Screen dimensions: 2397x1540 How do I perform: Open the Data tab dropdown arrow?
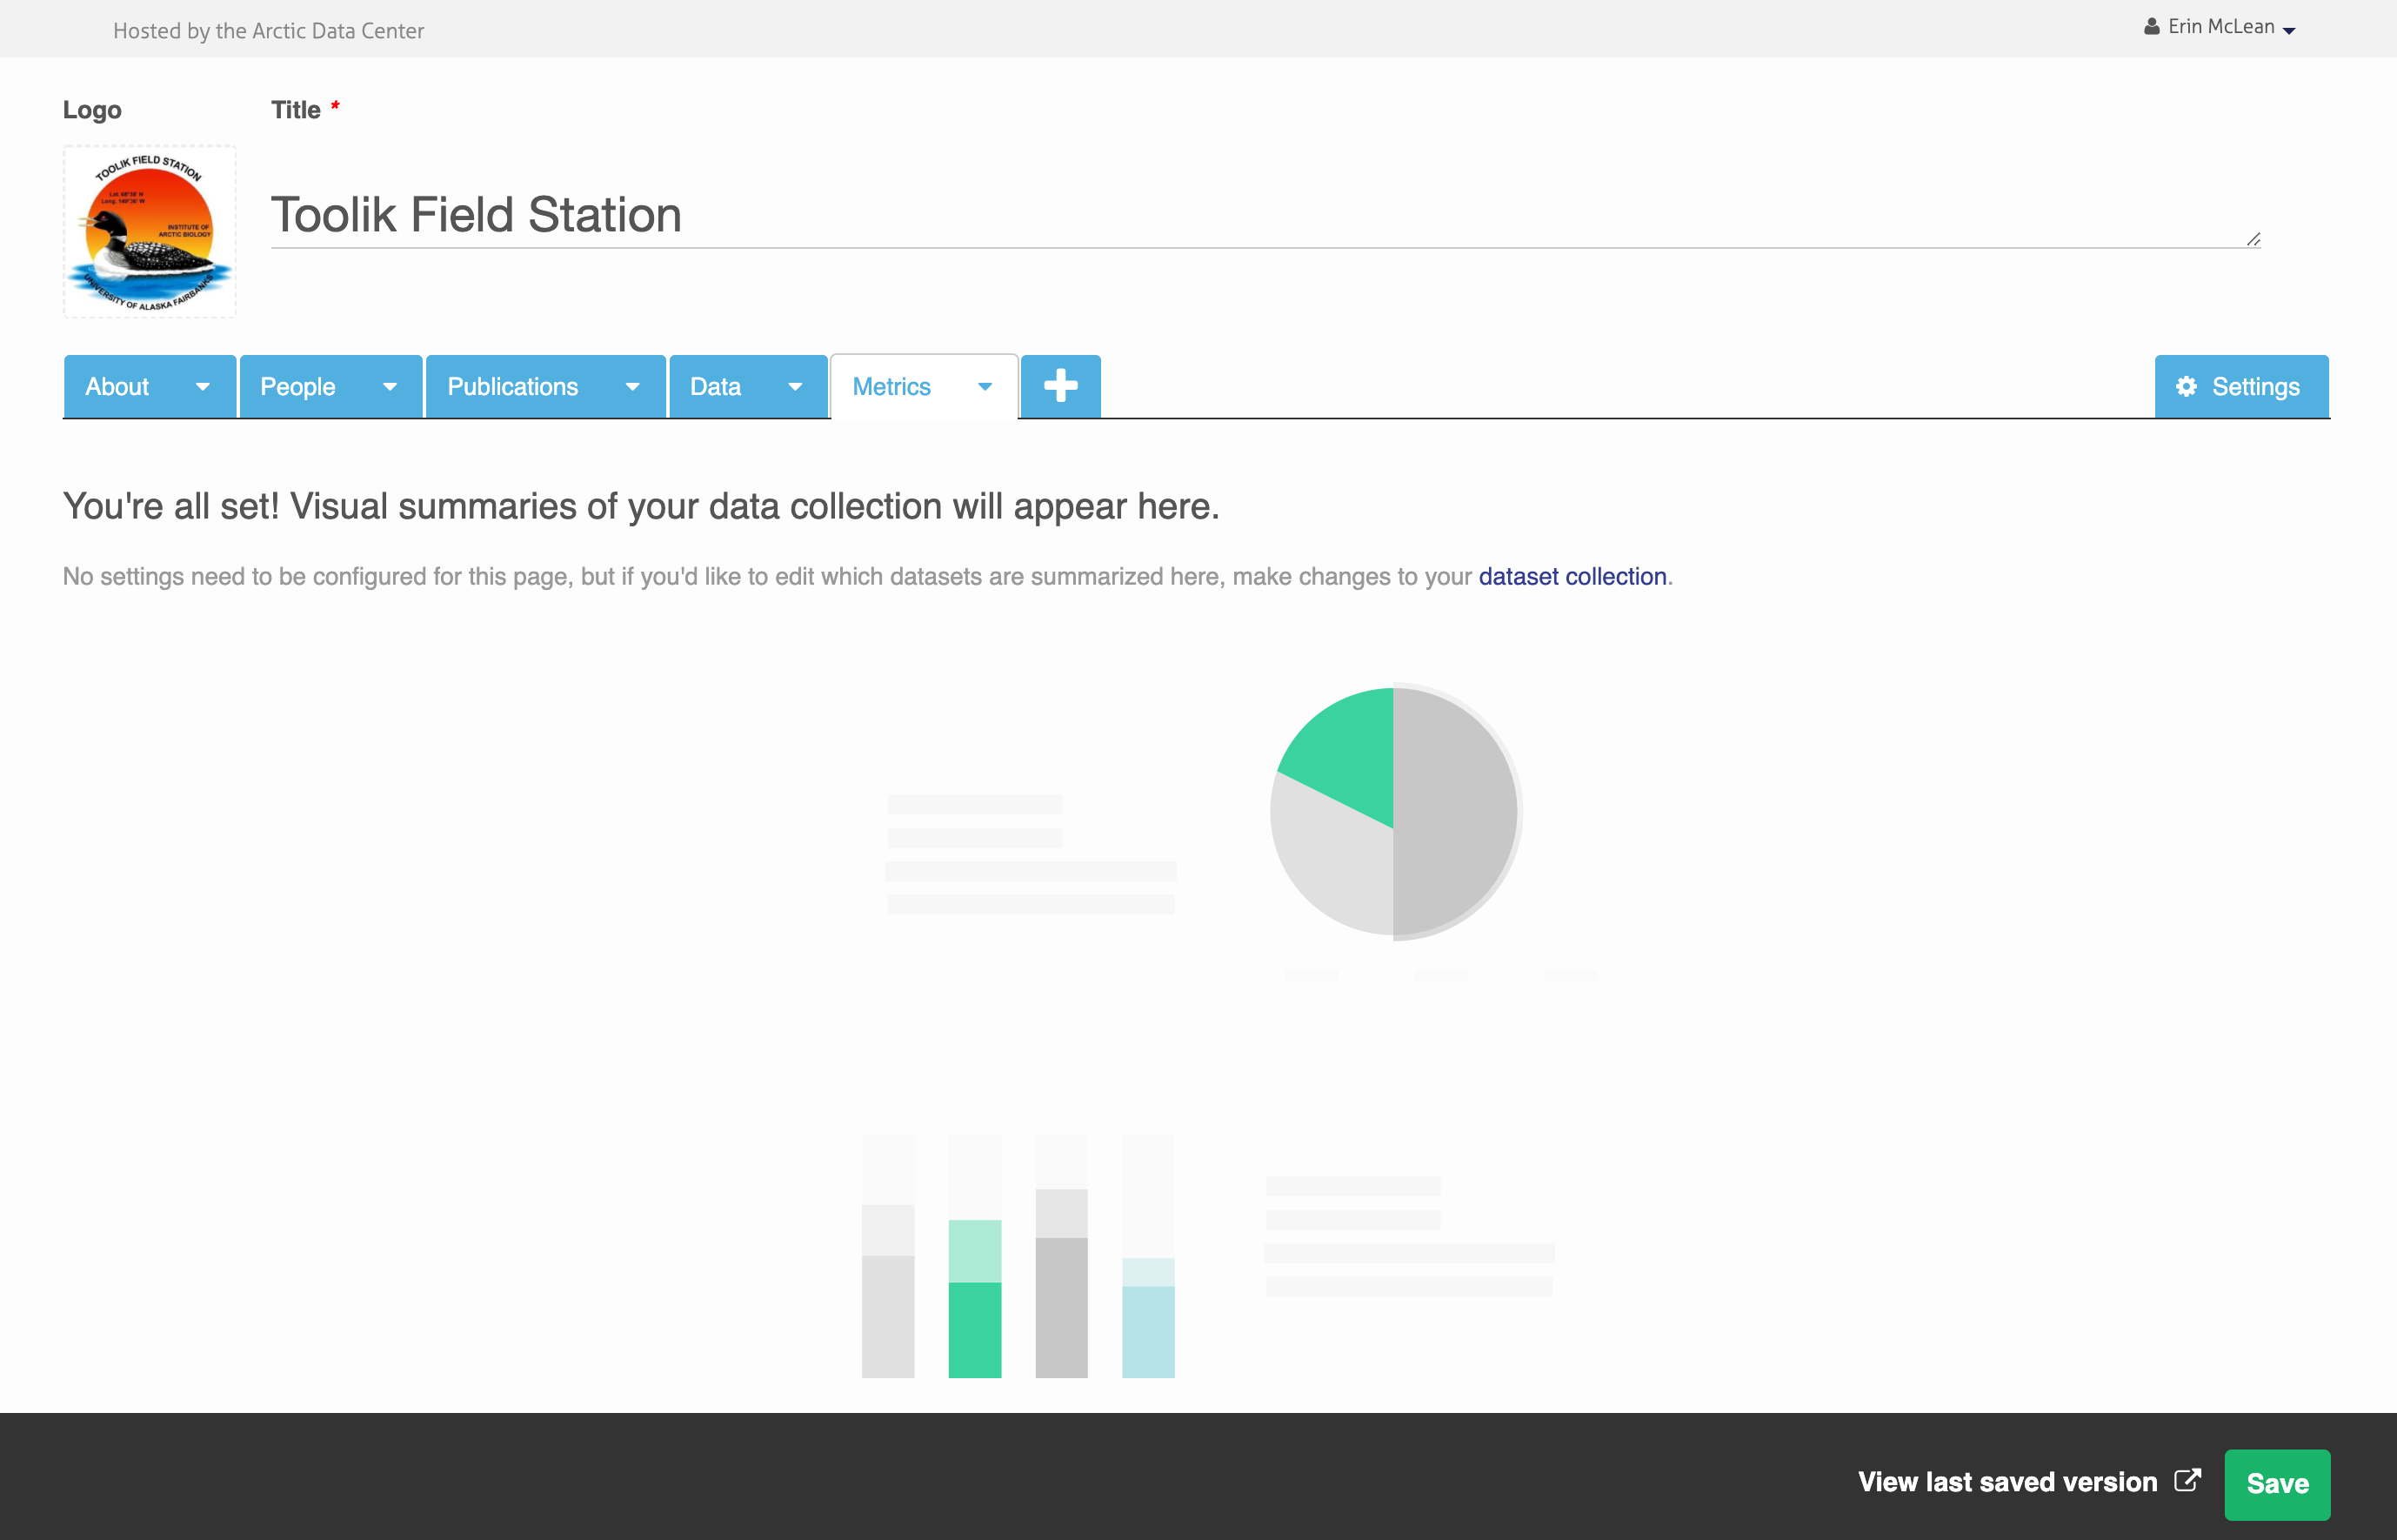(796, 387)
